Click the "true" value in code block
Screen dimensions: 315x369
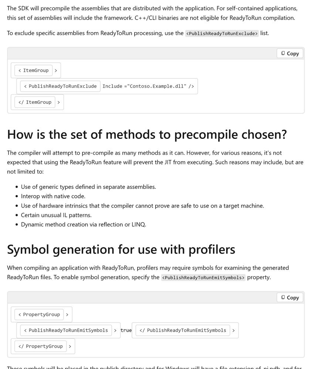pos(126,331)
